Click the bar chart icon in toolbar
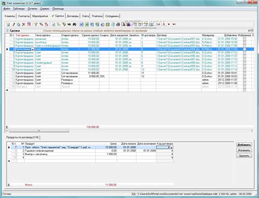Image resolution: width=259 pixels, height=198 pixels. tap(128, 24)
